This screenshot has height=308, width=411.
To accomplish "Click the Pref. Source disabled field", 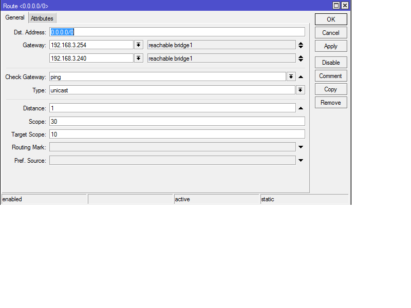I will point(173,160).
